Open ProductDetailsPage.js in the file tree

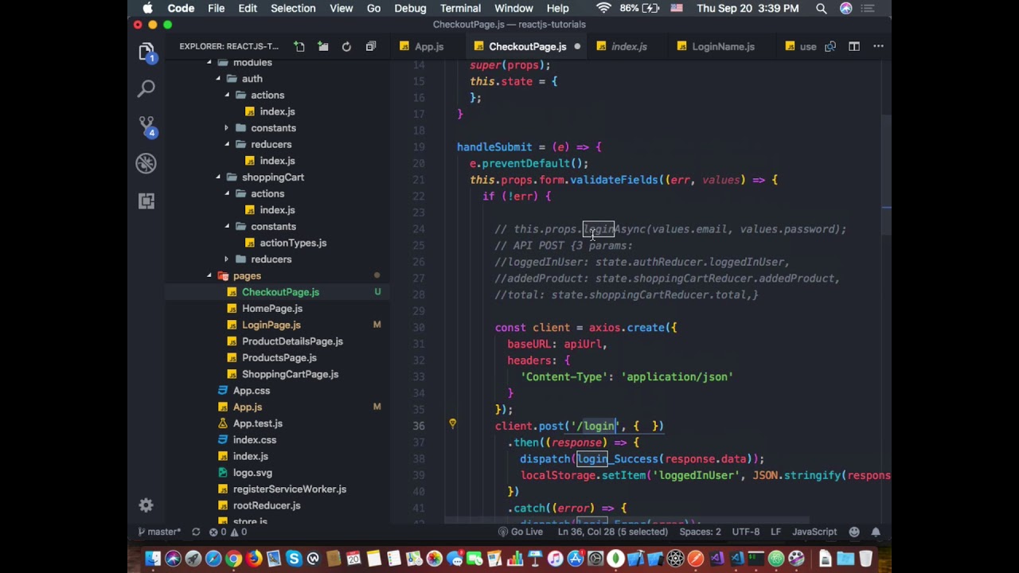(292, 341)
